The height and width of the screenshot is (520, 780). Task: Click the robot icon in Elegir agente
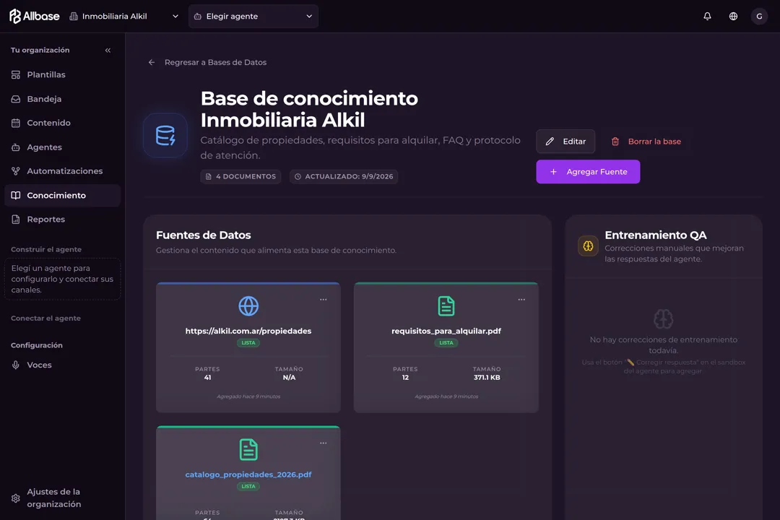click(197, 17)
